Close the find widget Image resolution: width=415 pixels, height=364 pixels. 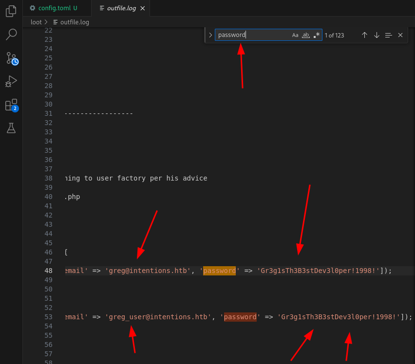coord(400,35)
